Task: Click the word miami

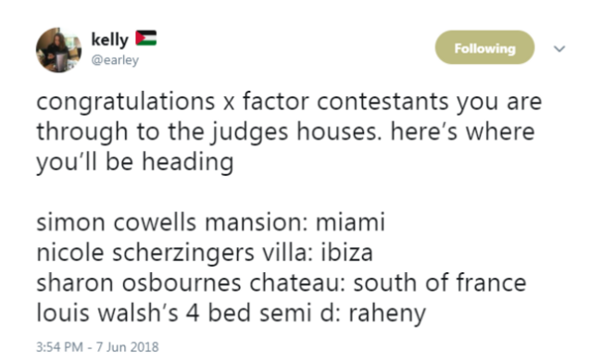Action: pos(350,222)
